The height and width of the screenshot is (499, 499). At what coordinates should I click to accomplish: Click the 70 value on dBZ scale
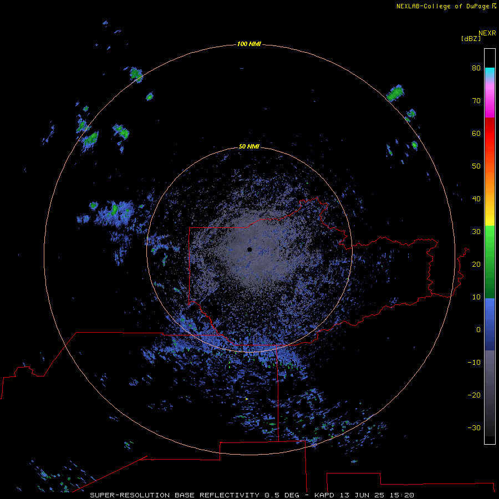(476, 101)
